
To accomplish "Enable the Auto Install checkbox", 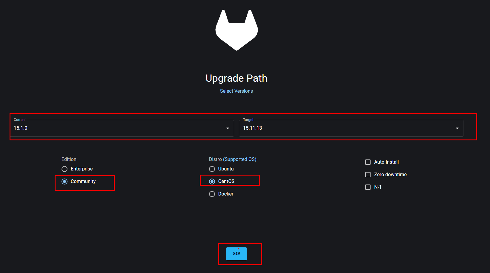I will click(368, 162).
